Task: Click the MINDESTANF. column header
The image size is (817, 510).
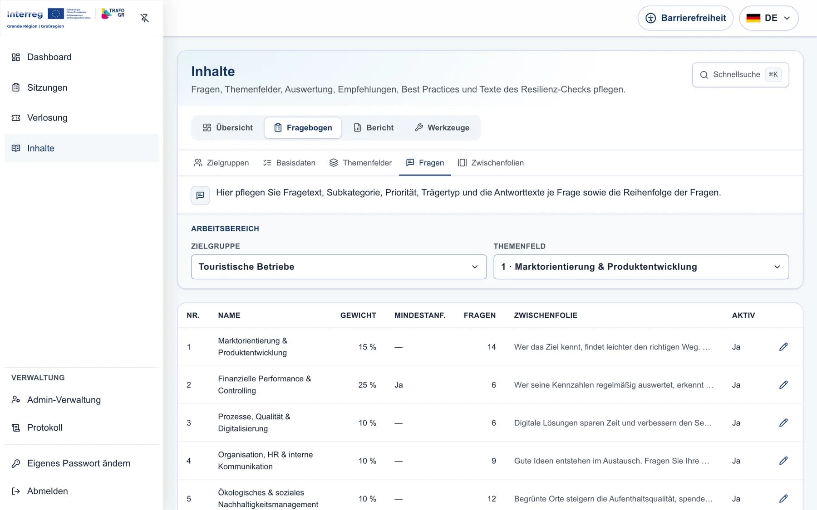Action: tap(420, 316)
